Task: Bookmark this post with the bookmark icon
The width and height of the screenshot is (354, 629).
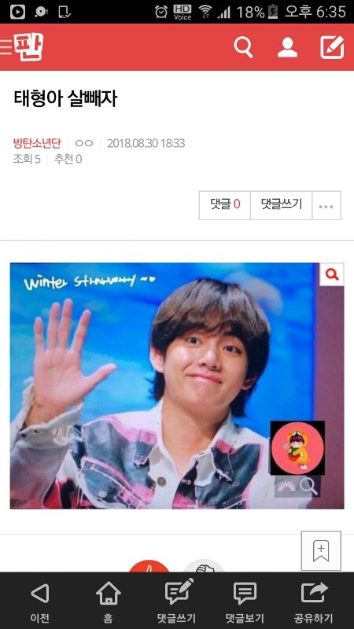Action: click(x=321, y=551)
